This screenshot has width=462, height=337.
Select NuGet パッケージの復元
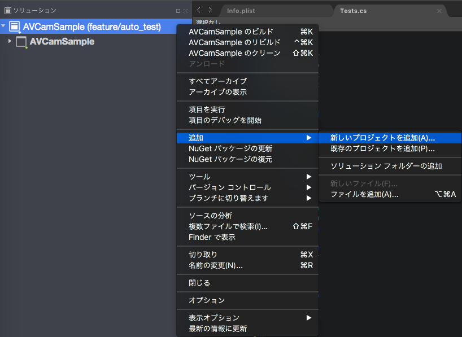click(247, 159)
